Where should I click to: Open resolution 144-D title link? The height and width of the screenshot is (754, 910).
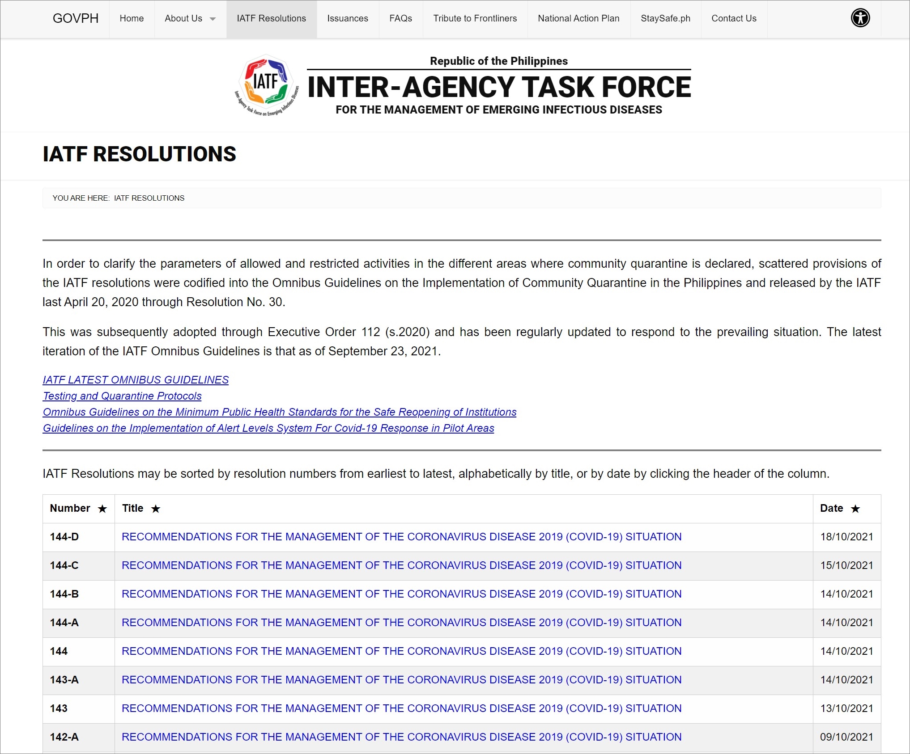click(401, 537)
